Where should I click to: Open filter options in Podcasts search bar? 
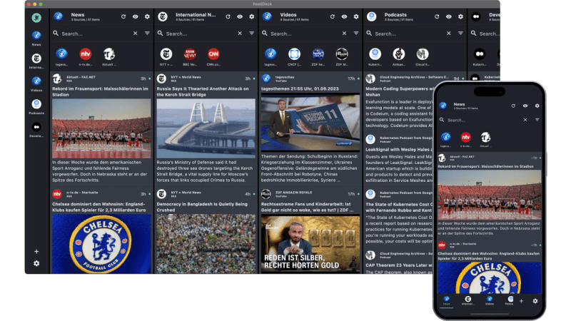(460, 33)
